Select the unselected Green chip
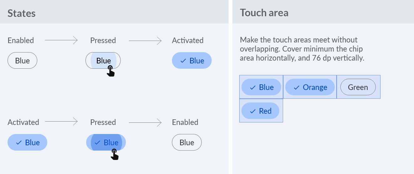The image size is (414, 174). (x=358, y=87)
